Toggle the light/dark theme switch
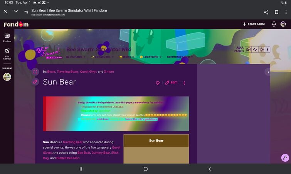 (x=261, y=50)
